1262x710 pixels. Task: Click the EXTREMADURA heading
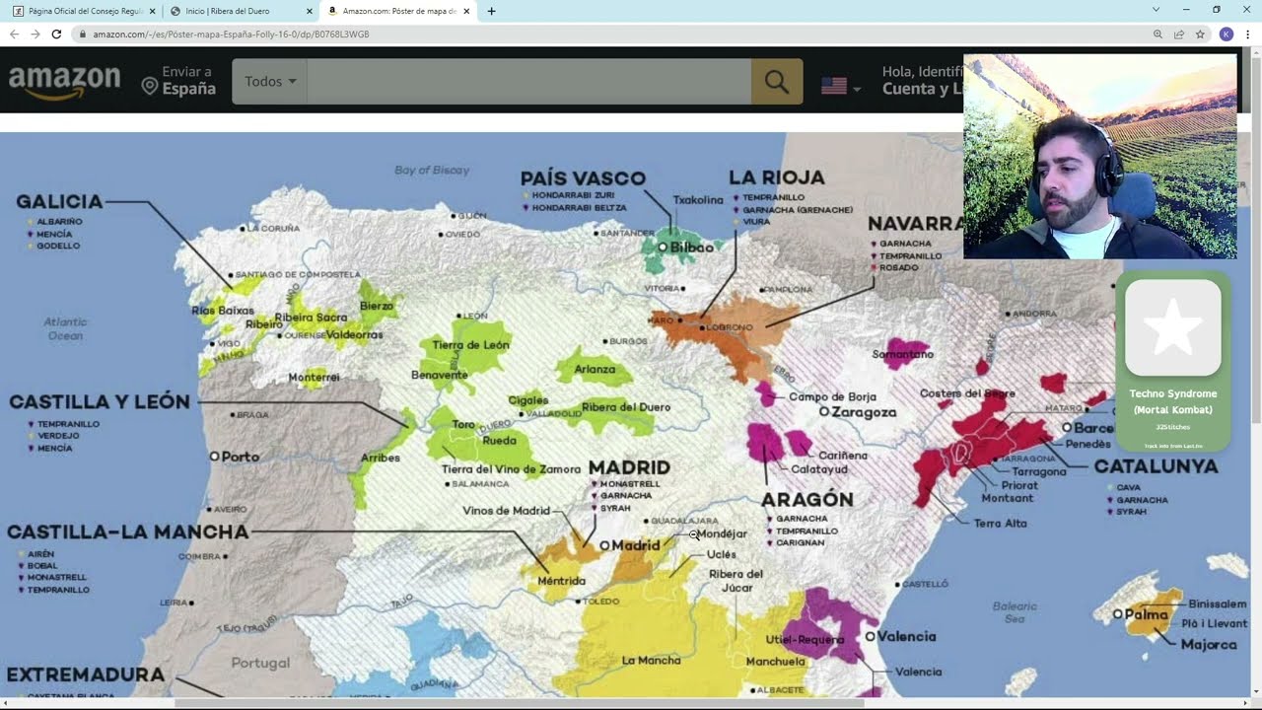click(85, 674)
